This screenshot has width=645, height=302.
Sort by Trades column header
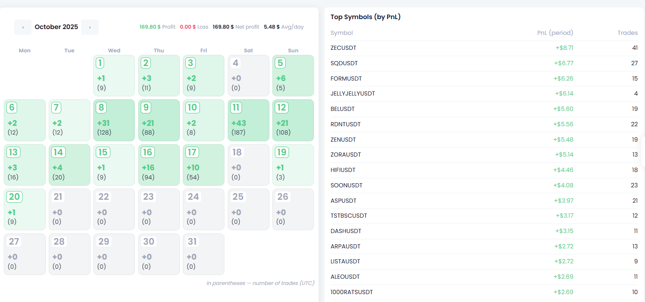pos(627,33)
